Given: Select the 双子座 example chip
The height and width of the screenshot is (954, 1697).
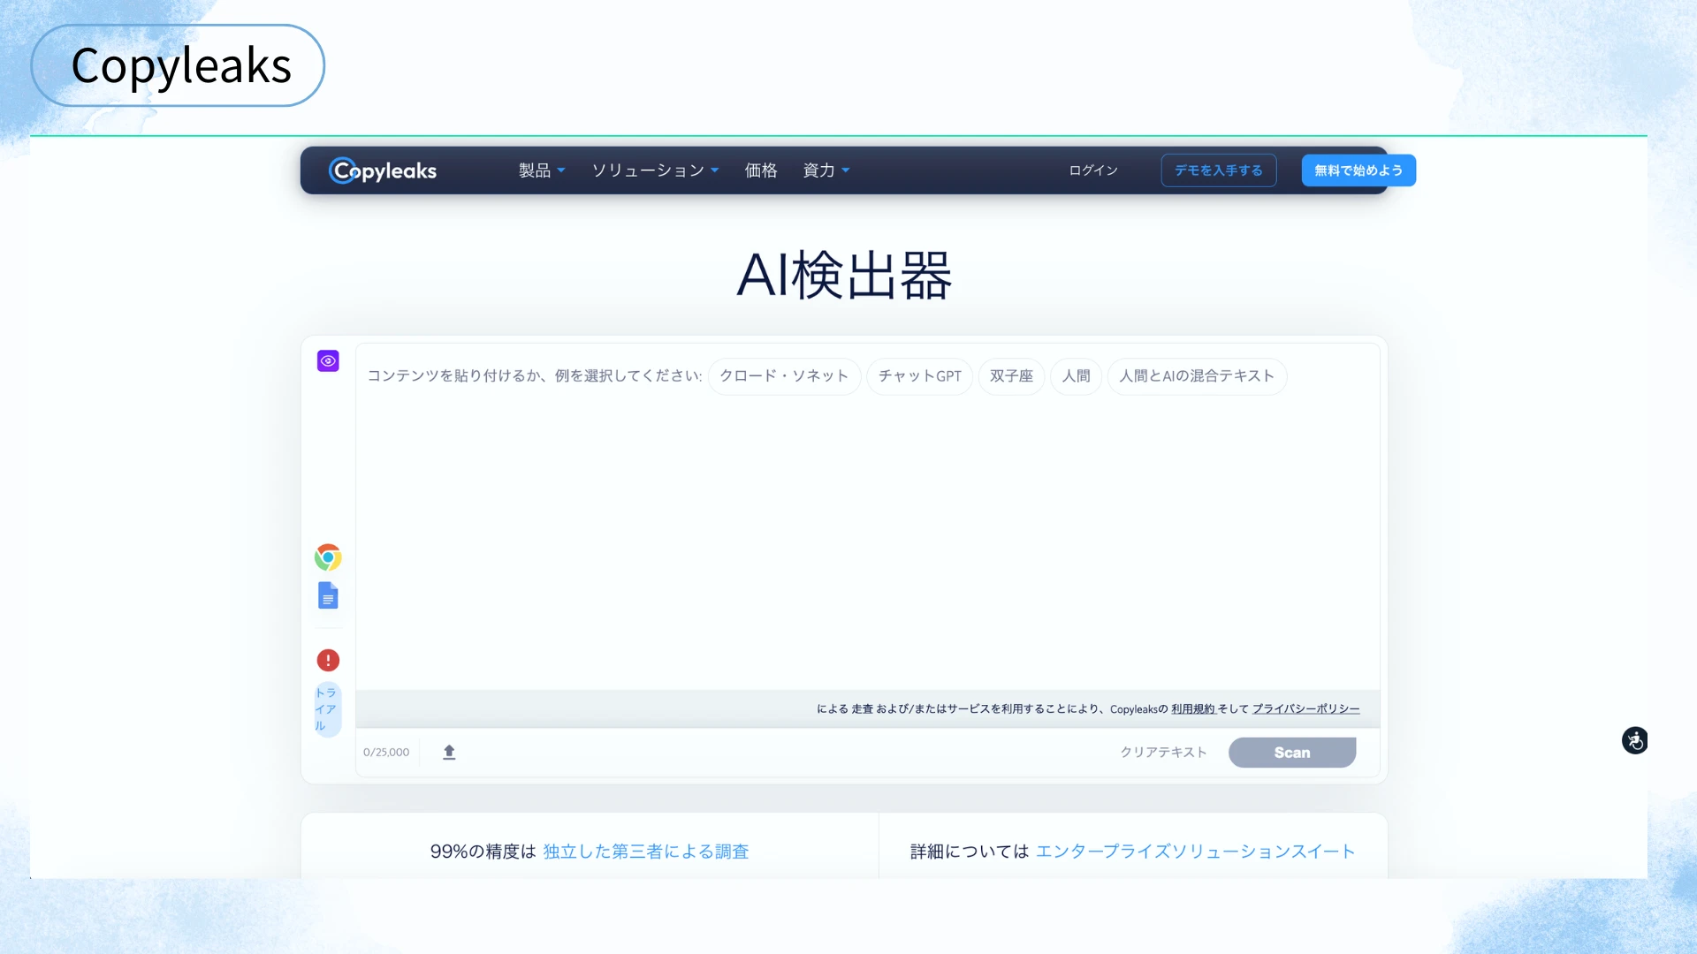Looking at the screenshot, I should 1011,376.
